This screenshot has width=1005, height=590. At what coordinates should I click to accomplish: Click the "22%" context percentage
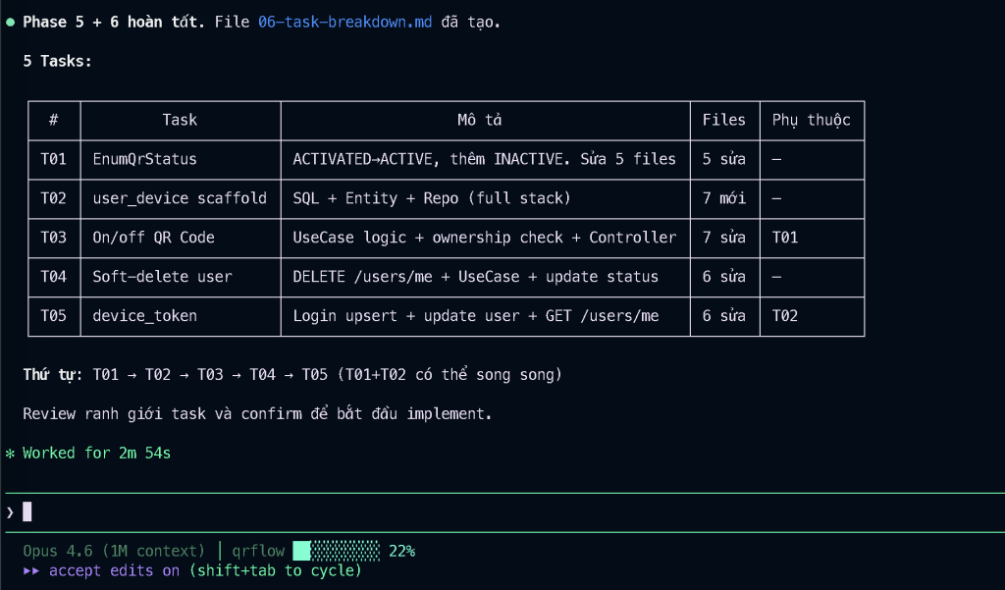tap(401, 551)
